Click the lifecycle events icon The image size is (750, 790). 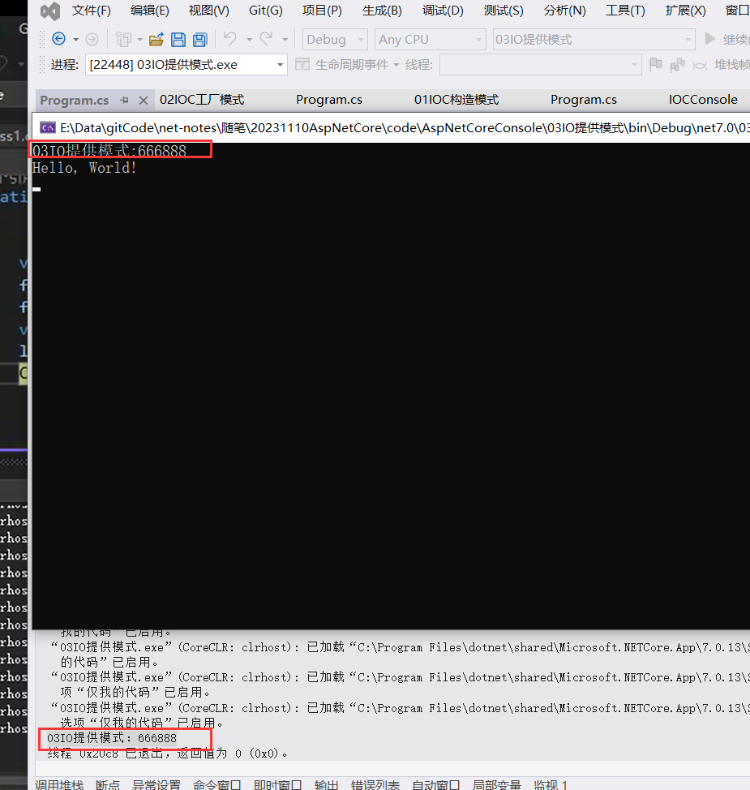[x=302, y=65]
